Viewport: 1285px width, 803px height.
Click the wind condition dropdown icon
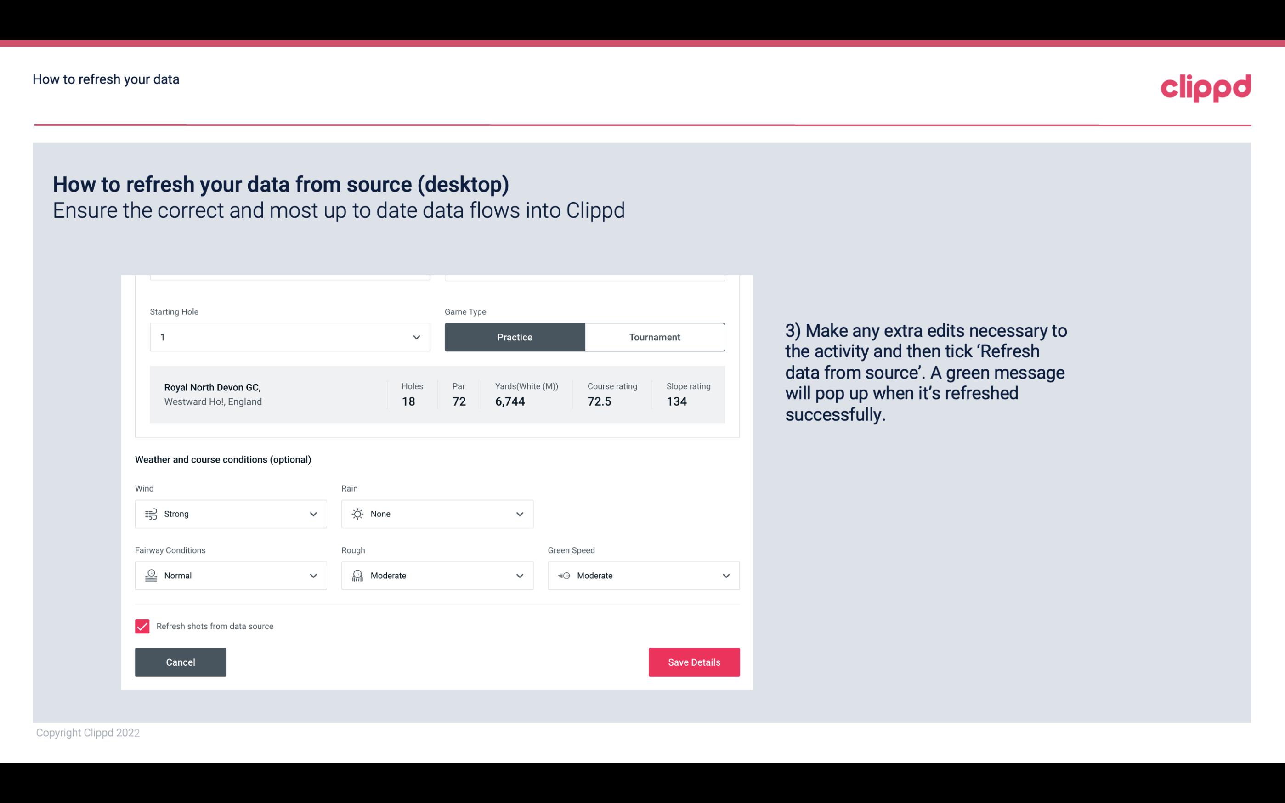313,514
